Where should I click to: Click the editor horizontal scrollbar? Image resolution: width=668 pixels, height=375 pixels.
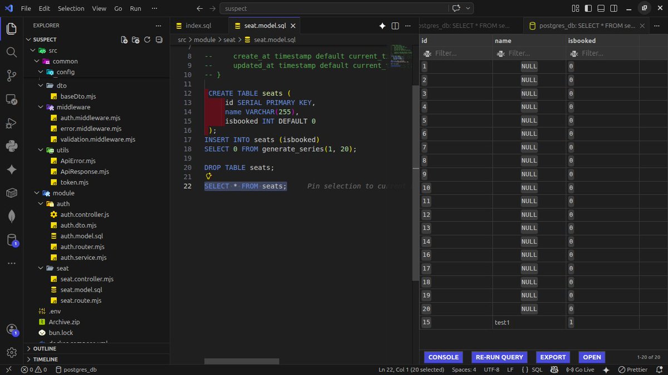tap(242, 361)
